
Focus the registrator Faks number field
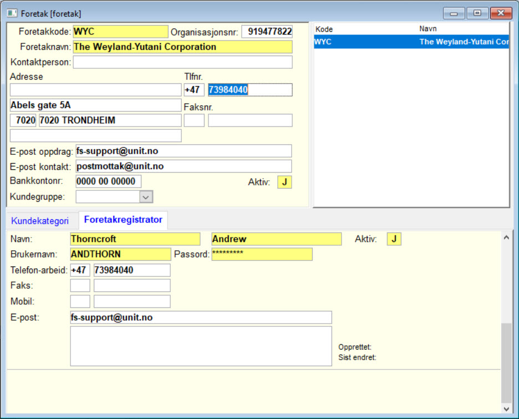tap(132, 285)
